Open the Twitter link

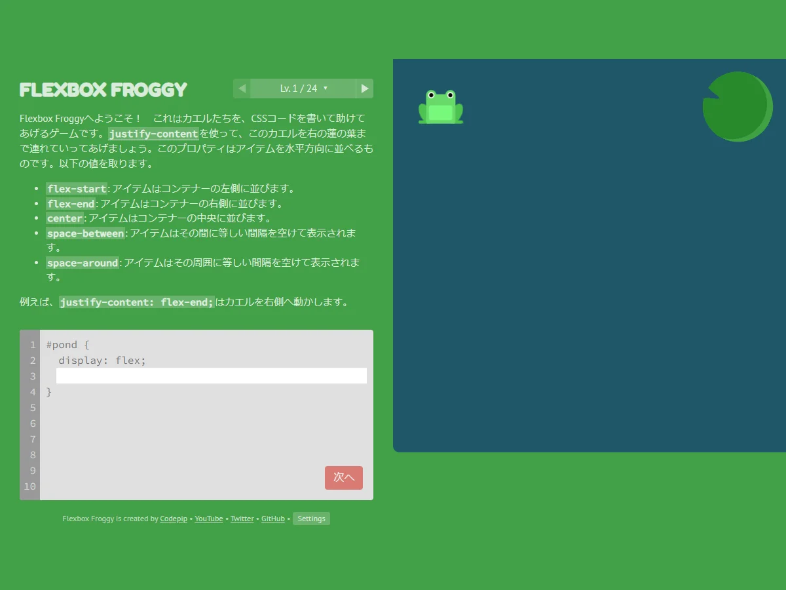pos(242,519)
